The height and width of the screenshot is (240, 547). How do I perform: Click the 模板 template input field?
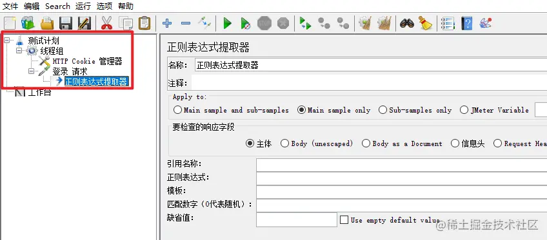point(401,192)
